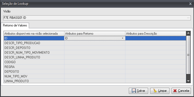
Task: Click the floppy disk icon on Salvar
Action: click(134, 91)
